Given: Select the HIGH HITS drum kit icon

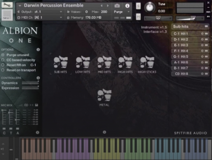Looking at the screenshot, I should [125, 62].
